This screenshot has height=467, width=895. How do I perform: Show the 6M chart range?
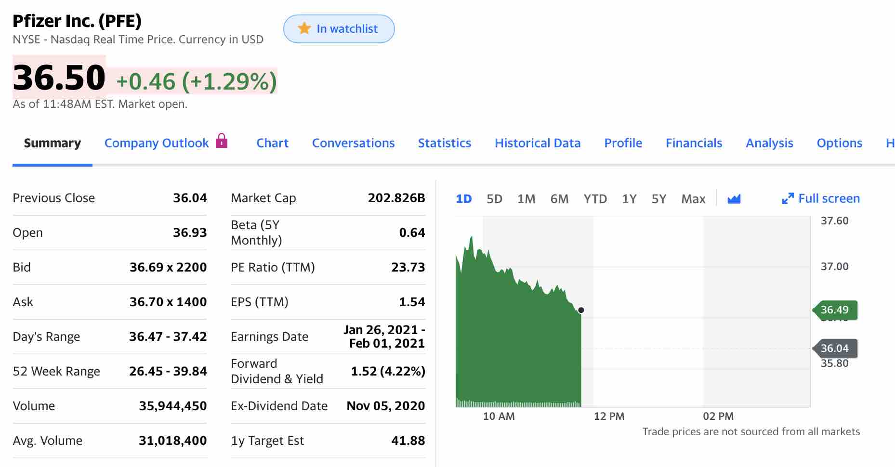click(559, 199)
